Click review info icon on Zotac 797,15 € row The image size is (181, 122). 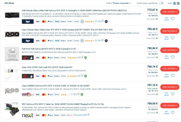78,94
